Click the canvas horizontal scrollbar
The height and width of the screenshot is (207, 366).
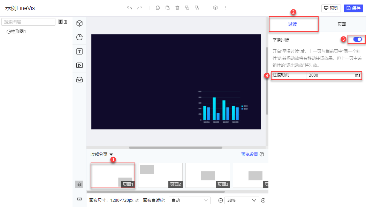(176, 148)
